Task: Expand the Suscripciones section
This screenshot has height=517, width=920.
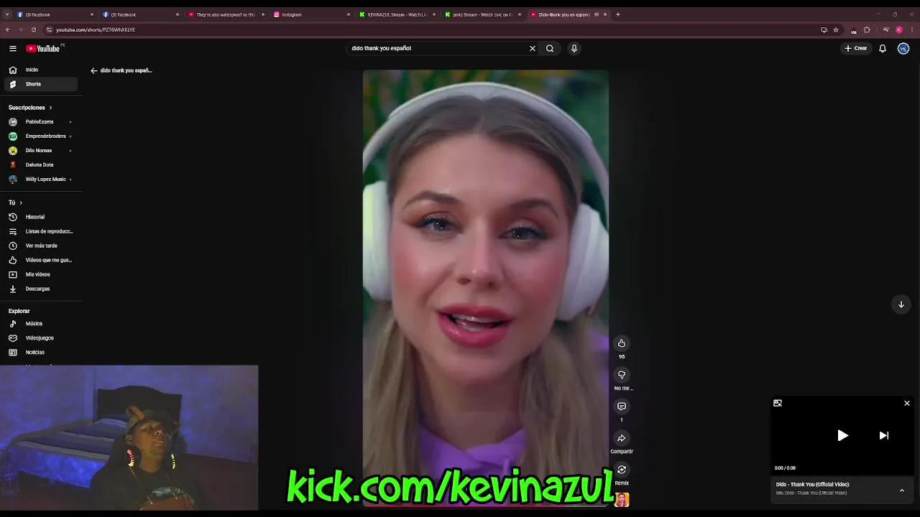Action: click(x=31, y=108)
